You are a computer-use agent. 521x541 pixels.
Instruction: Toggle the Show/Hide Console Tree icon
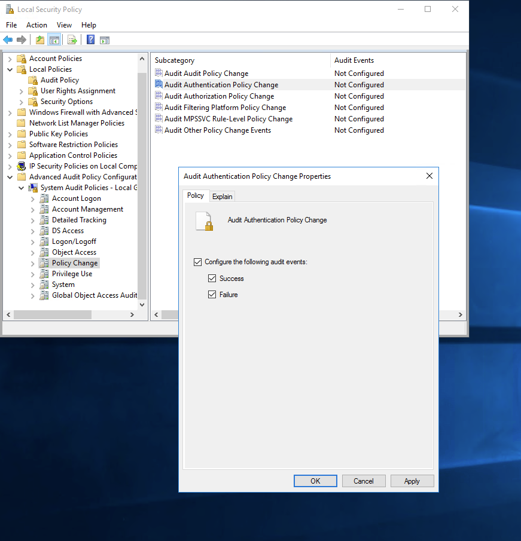(x=54, y=39)
